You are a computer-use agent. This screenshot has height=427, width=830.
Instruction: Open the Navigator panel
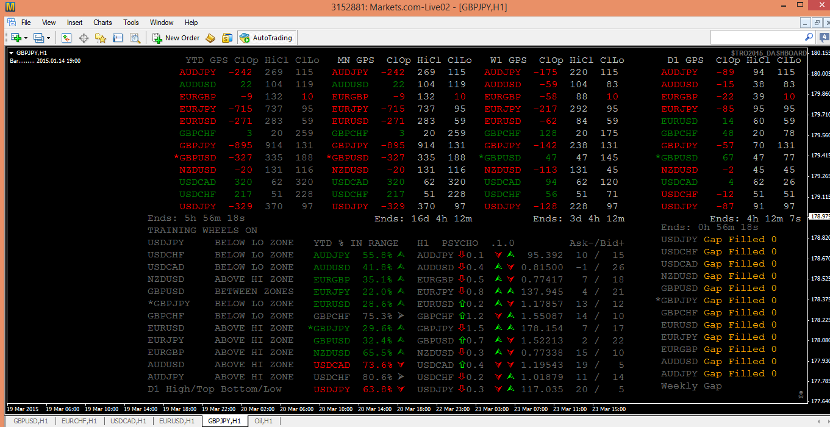click(101, 37)
